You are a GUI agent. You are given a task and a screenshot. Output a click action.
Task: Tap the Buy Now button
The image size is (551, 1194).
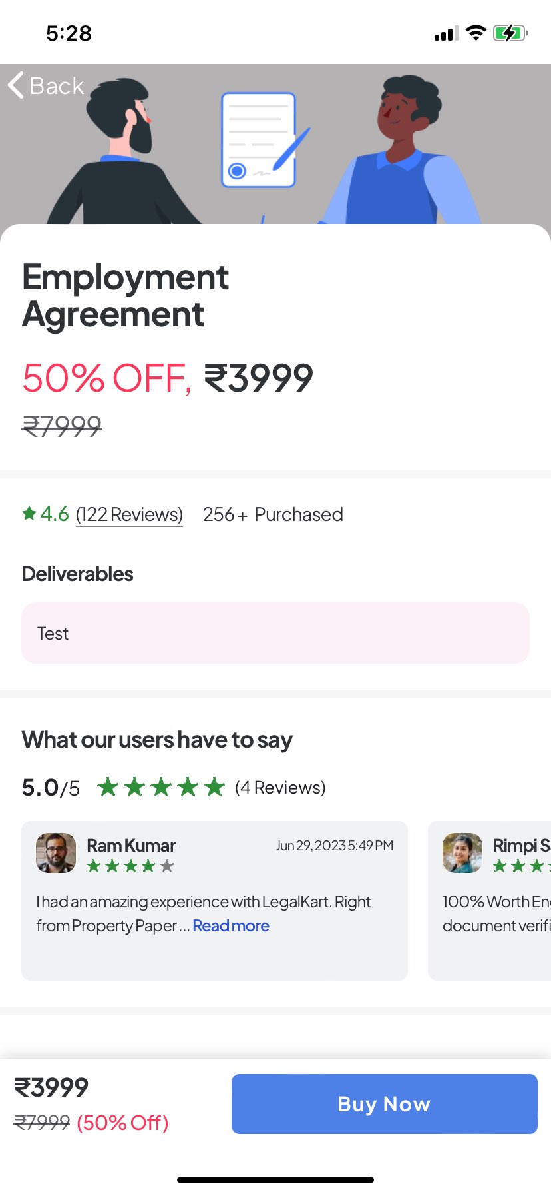tap(384, 1104)
